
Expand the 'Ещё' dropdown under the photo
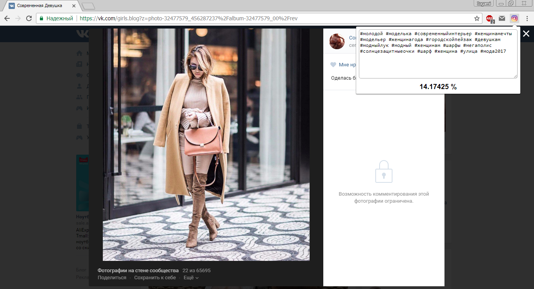[x=191, y=278]
